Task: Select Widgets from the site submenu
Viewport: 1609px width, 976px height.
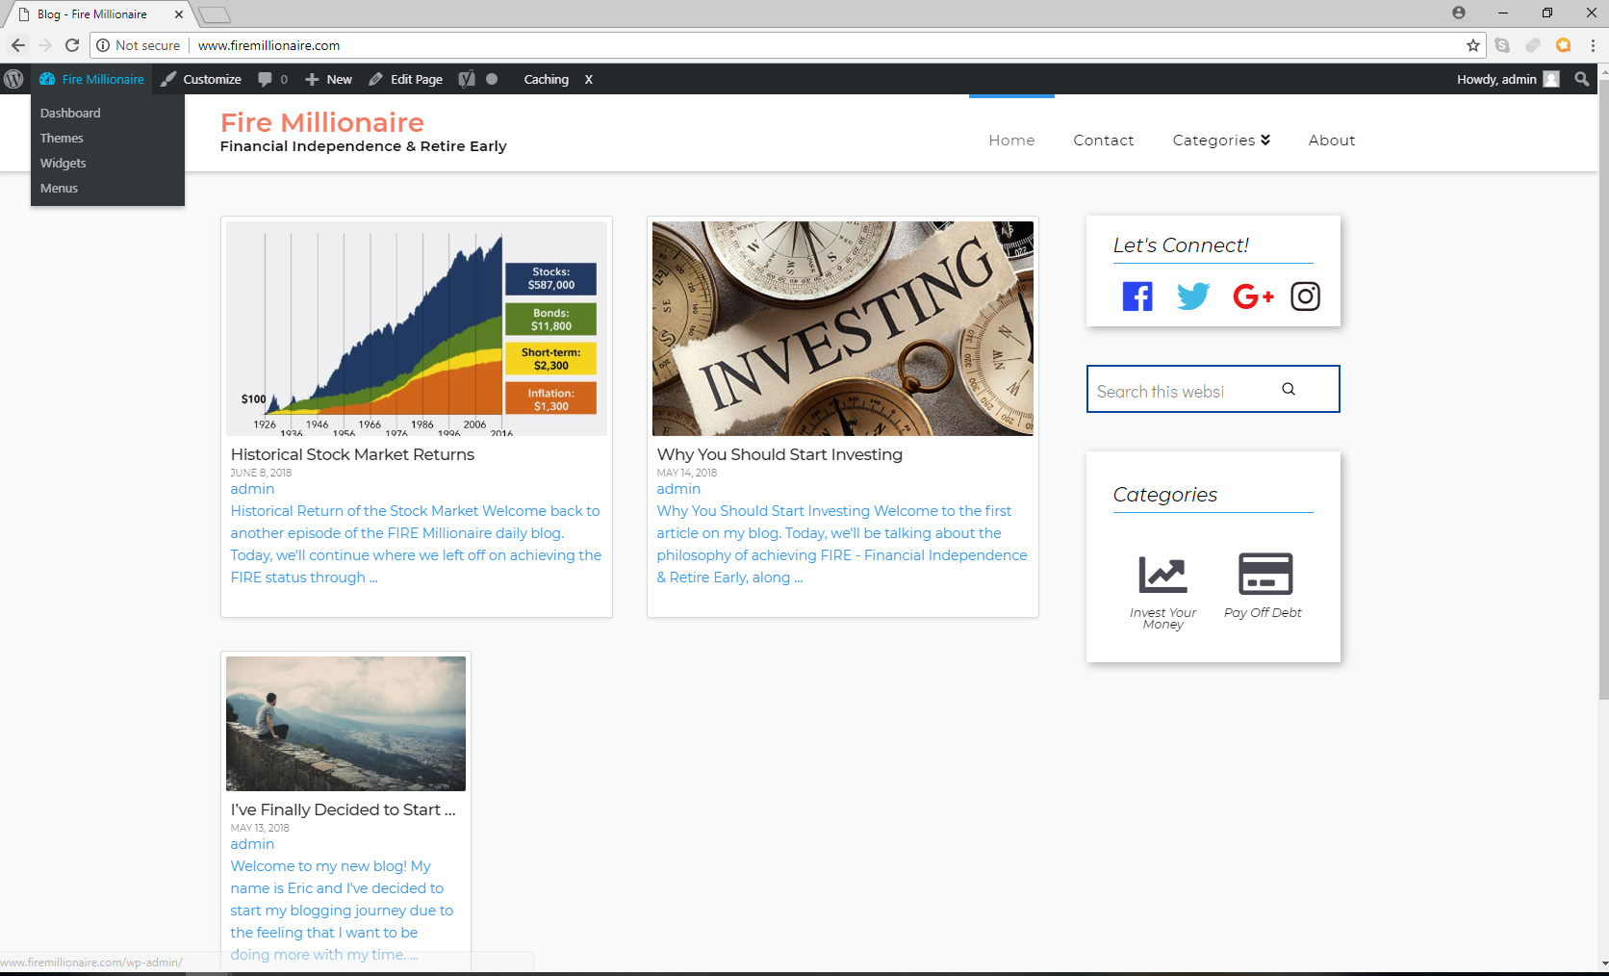Action: click(64, 164)
